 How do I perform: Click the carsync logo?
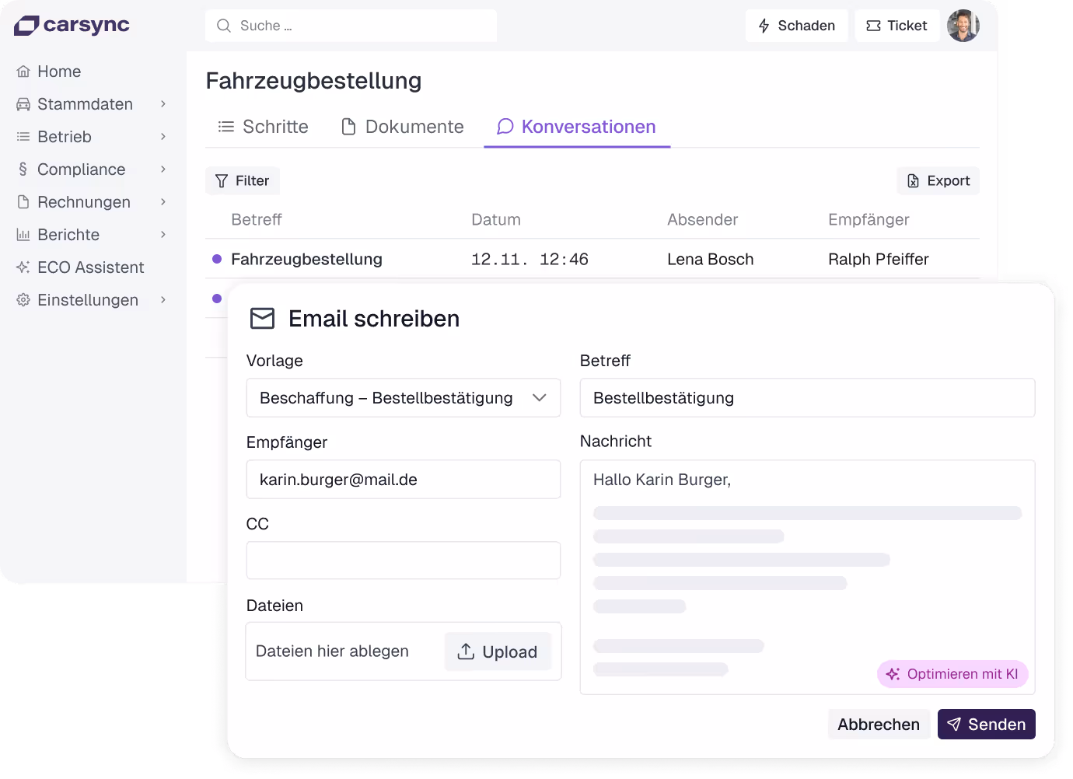tap(72, 26)
